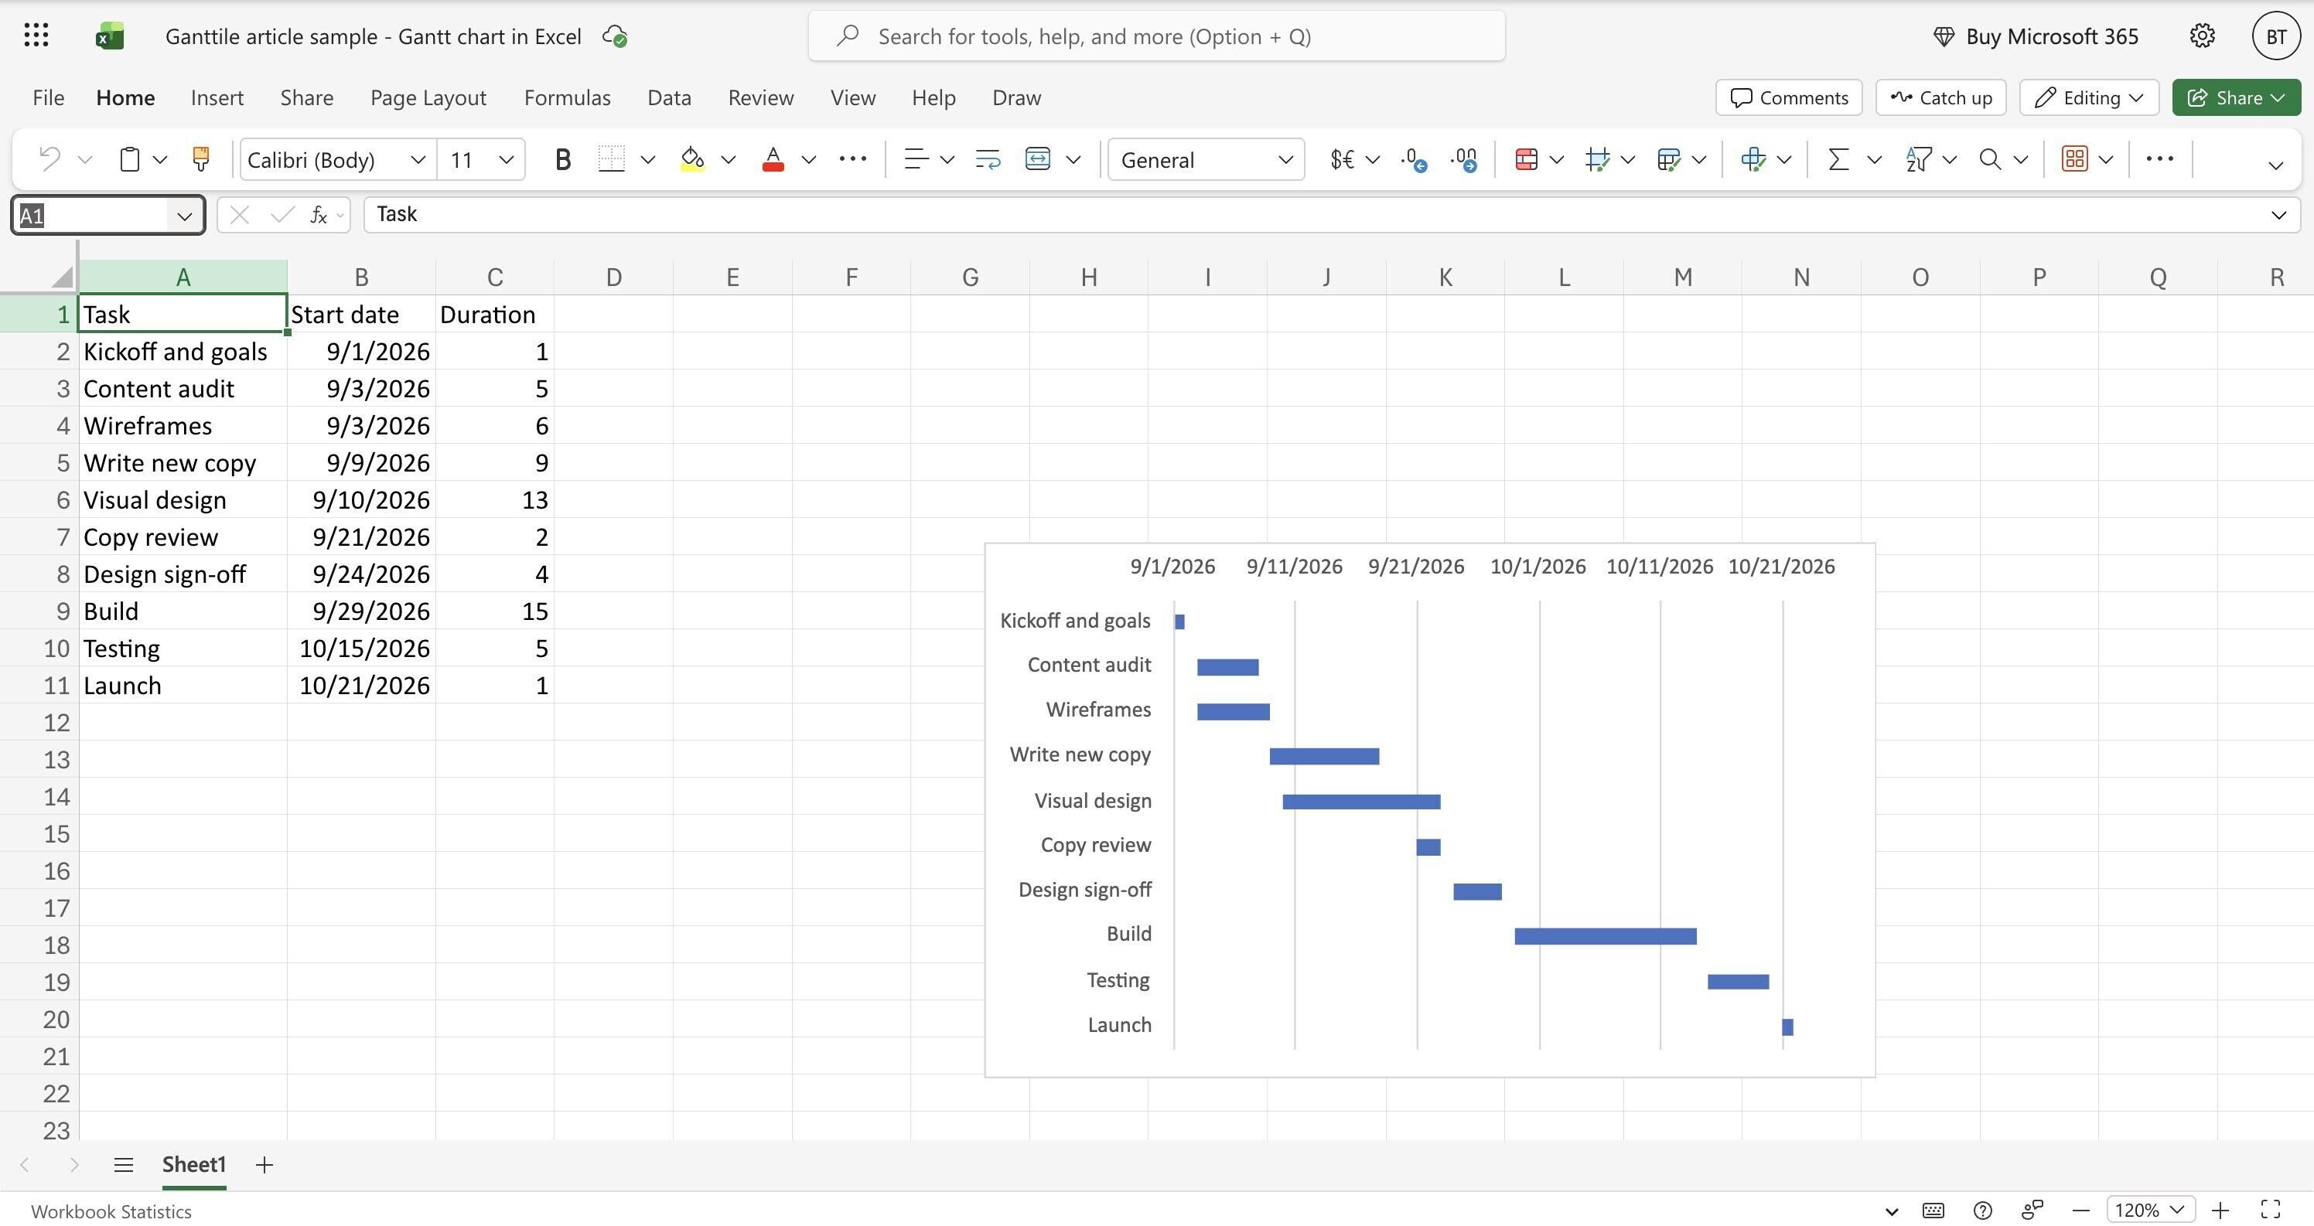Click the Undo arrow icon
This screenshot has height=1226, width=2314.
[x=50, y=159]
